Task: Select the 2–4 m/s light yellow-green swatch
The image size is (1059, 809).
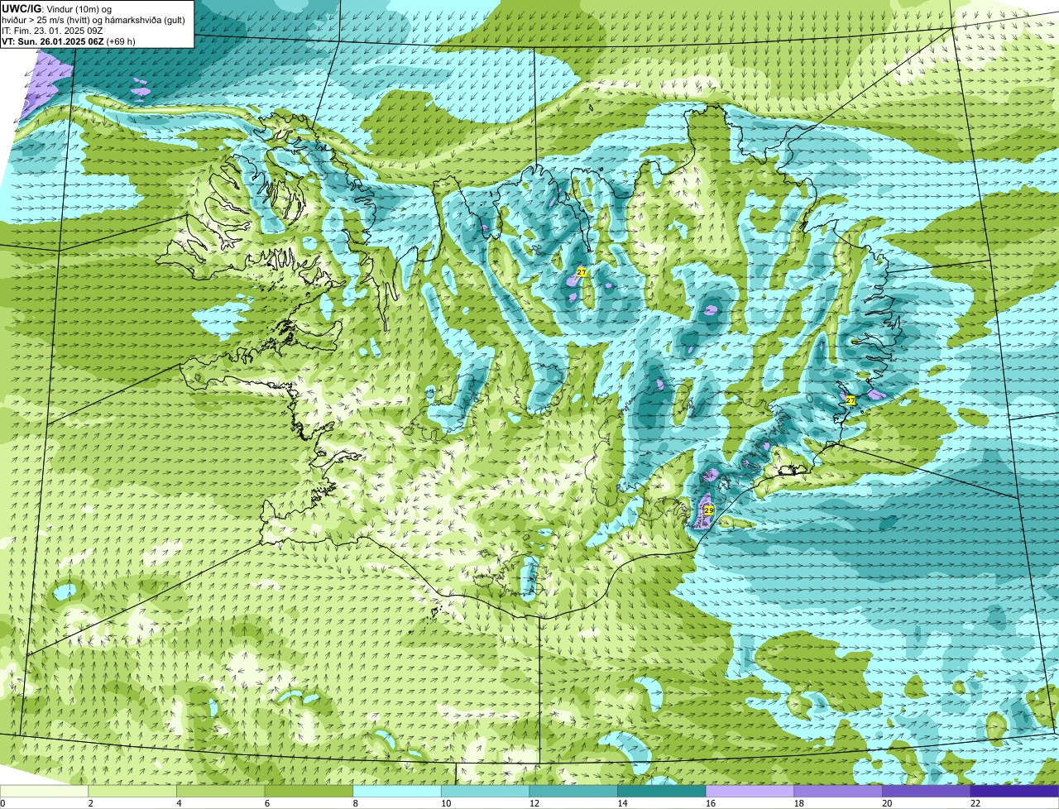Action: click(132, 791)
